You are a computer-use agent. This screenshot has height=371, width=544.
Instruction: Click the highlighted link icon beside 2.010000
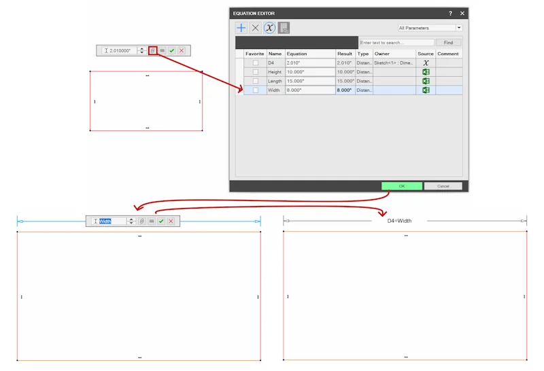point(152,51)
